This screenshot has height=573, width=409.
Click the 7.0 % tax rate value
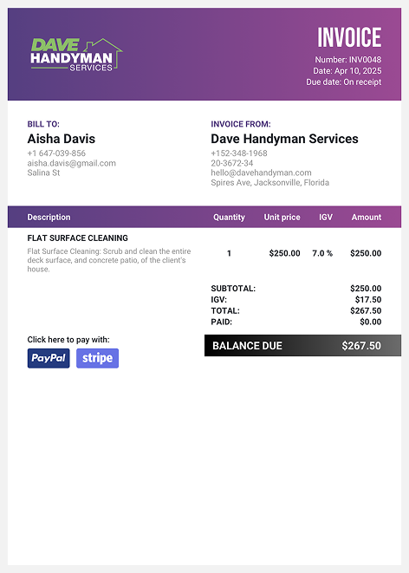click(x=322, y=253)
